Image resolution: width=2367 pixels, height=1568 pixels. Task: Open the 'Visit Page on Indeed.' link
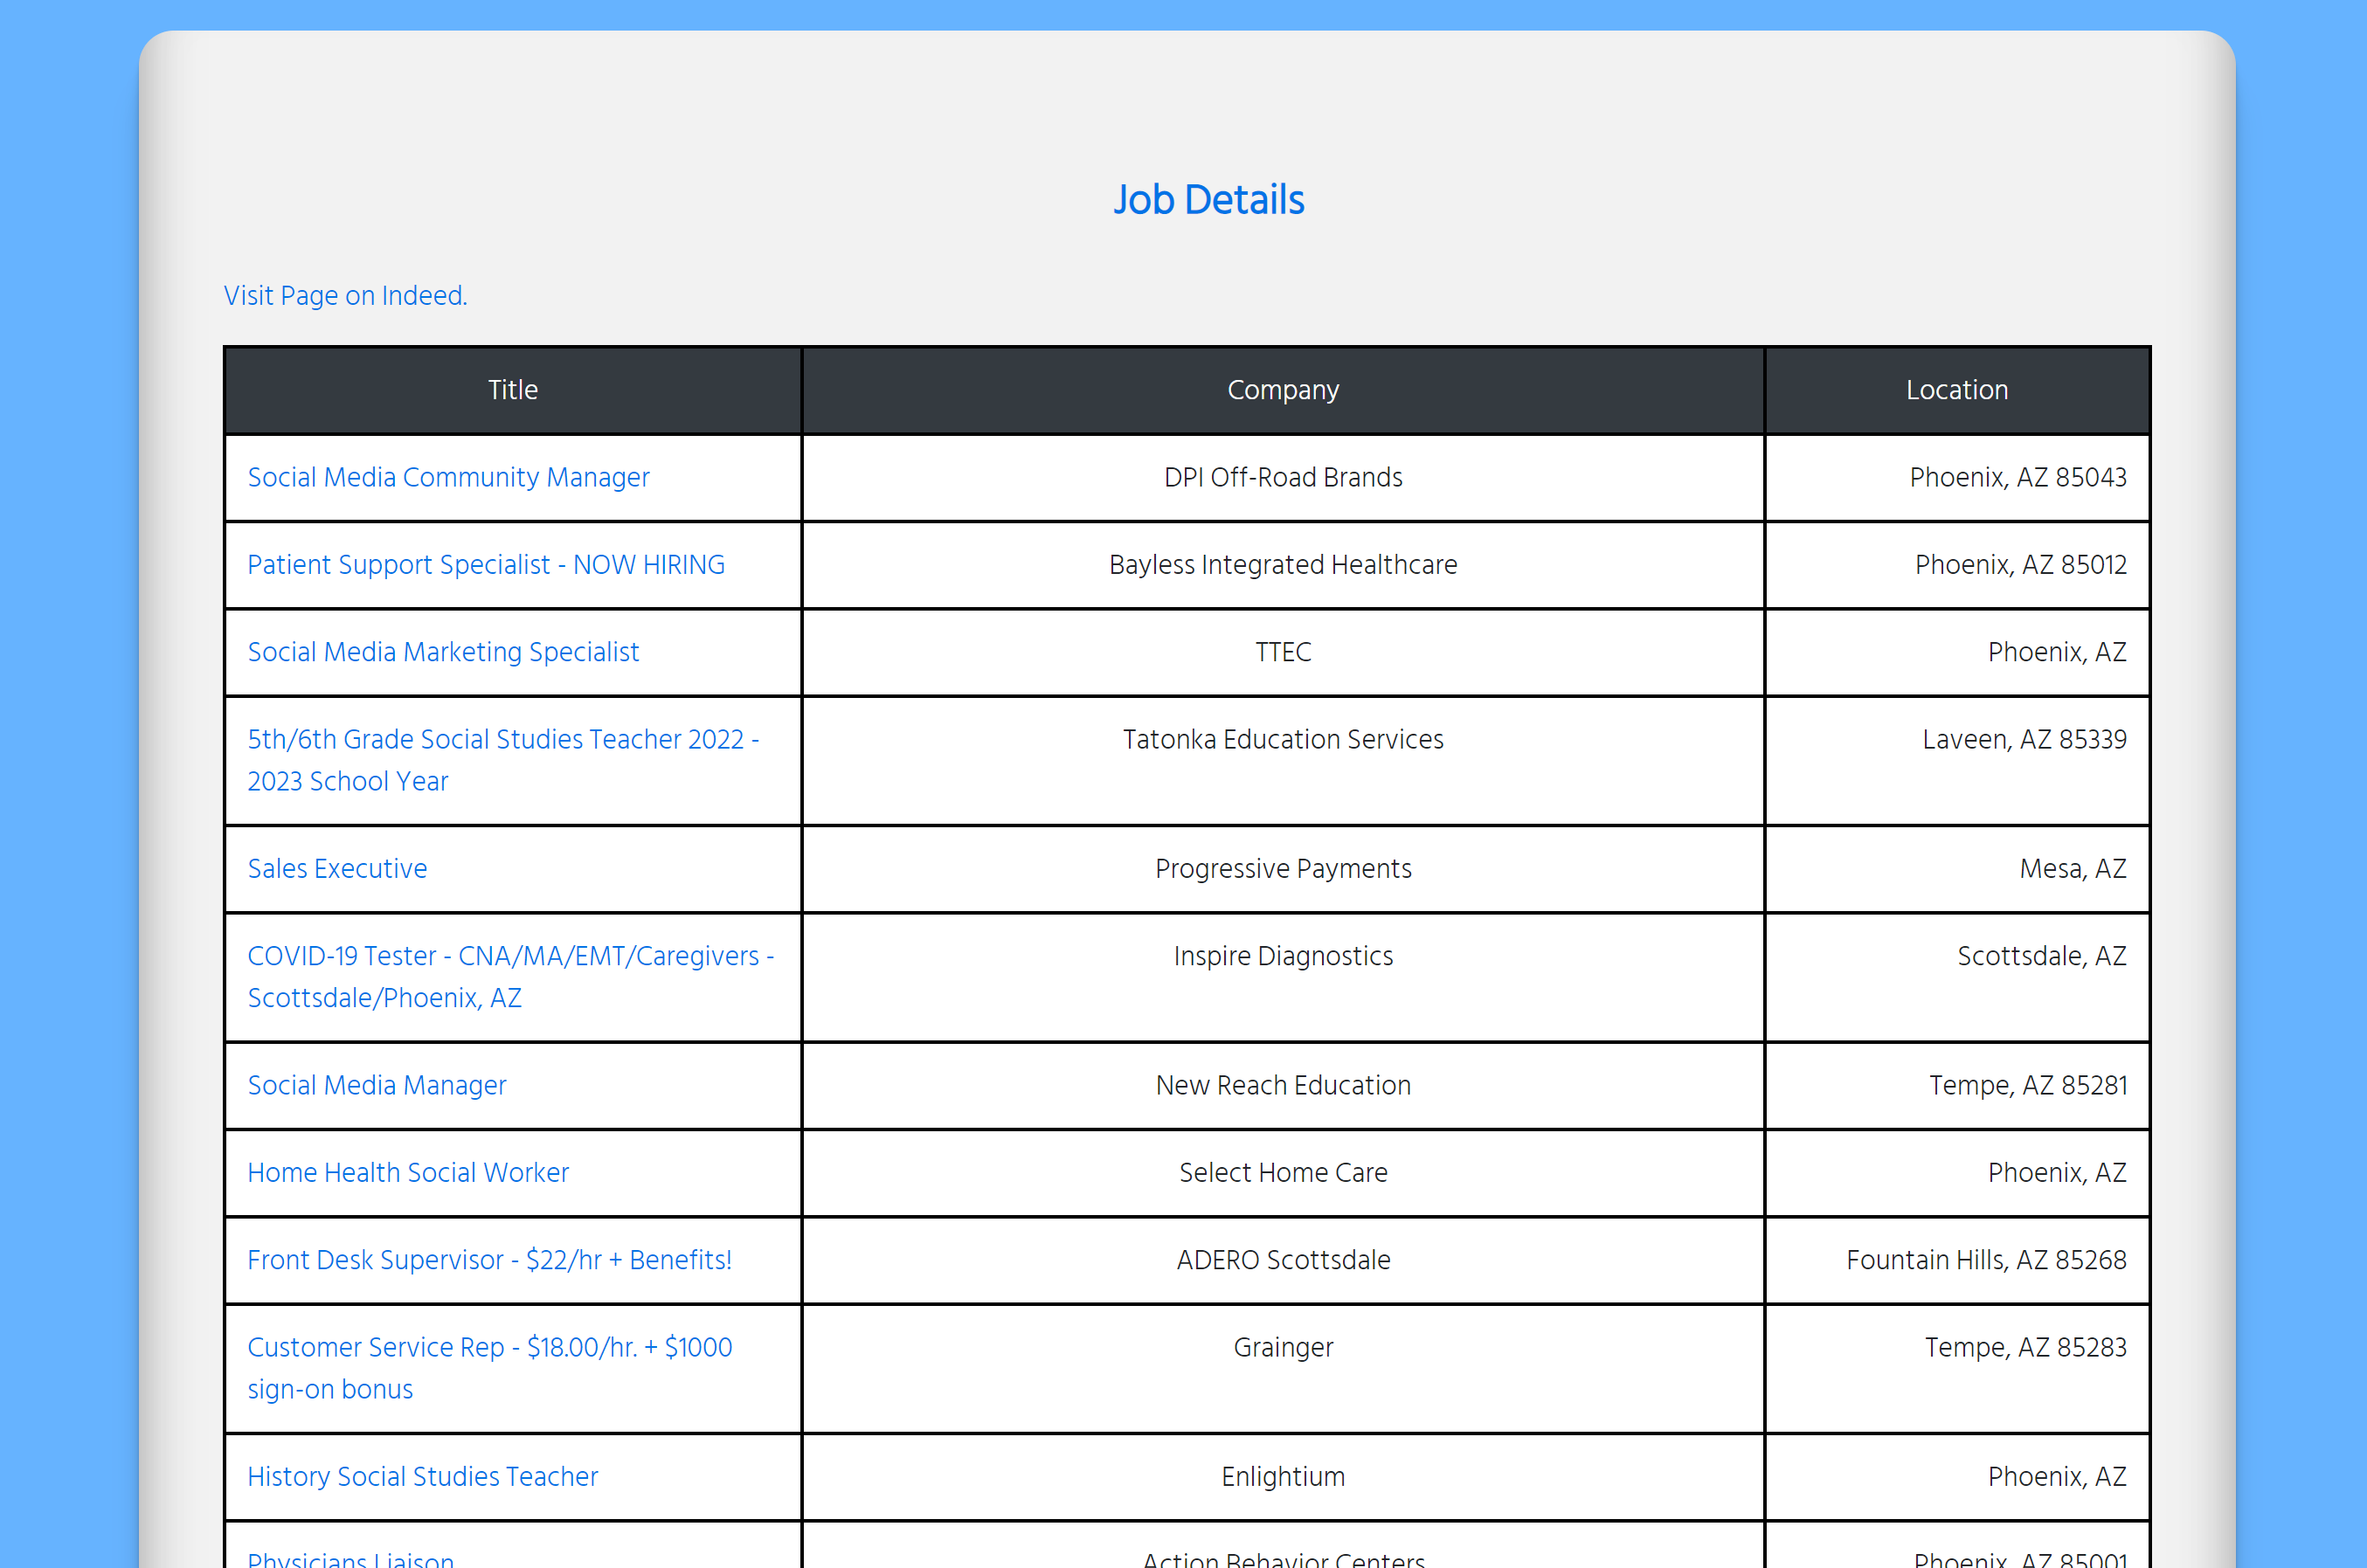[345, 296]
